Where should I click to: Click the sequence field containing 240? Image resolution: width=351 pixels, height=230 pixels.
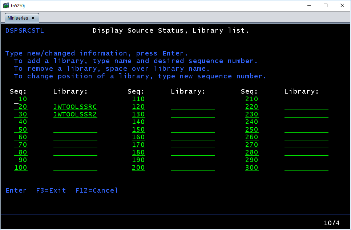252,122
